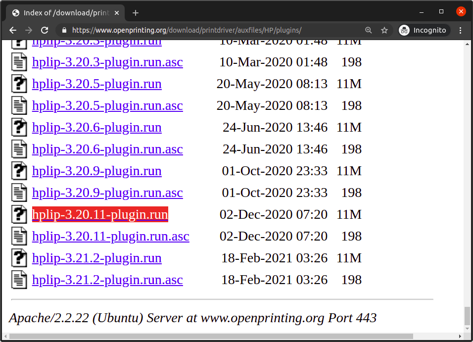Image resolution: width=473 pixels, height=342 pixels.
Task: Open the Chrome three-dot menu
Action: [460, 30]
